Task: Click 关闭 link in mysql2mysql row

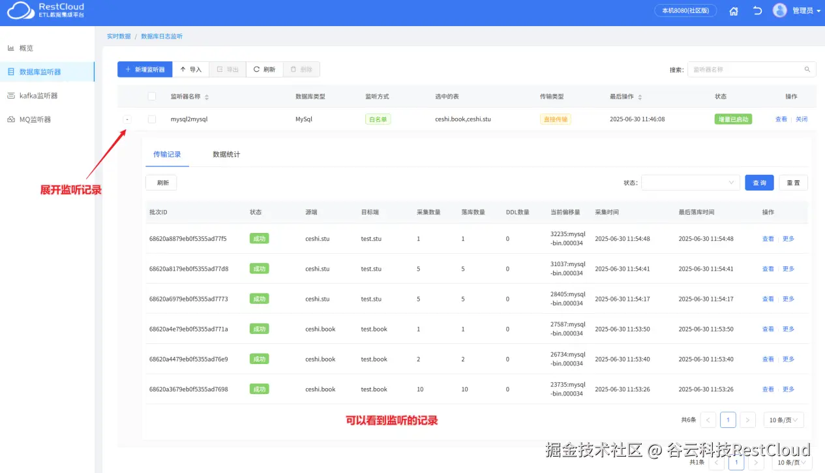Action: [x=802, y=119]
